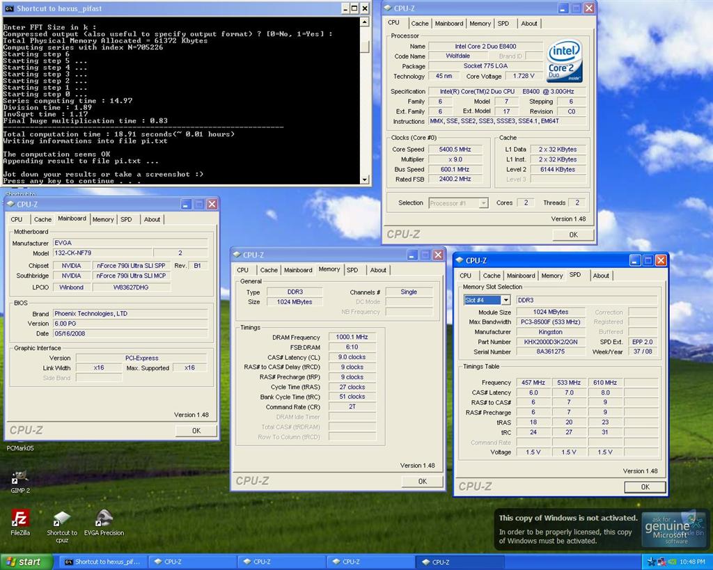
Task: Click the NVIDIA system tray icon
Action: click(672, 562)
